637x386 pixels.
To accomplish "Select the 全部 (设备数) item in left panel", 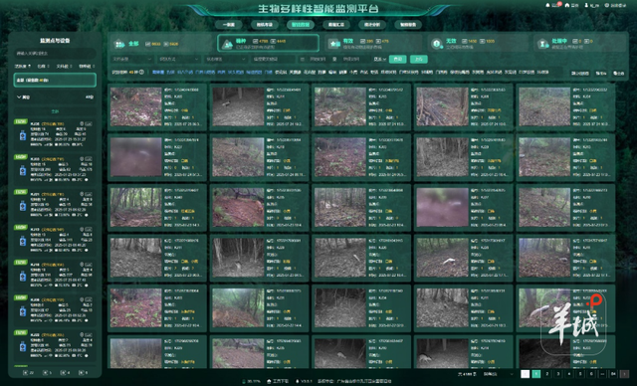I will (55, 80).
